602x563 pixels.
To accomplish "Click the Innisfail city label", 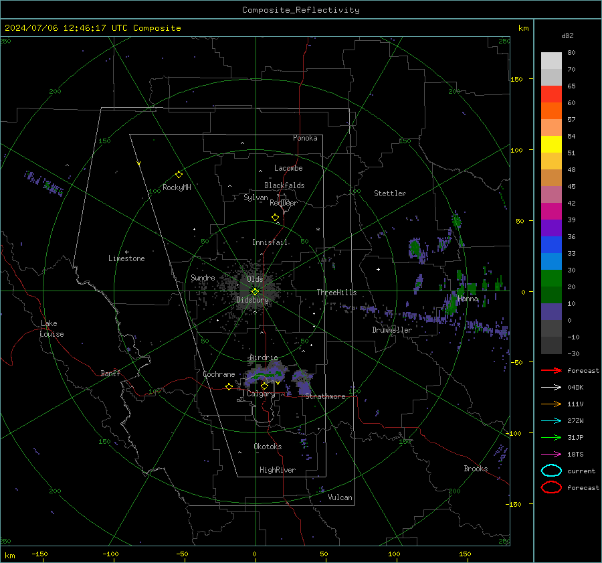I will [270, 242].
